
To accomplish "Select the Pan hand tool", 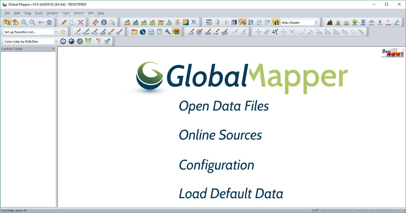I will click(x=16, y=22).
